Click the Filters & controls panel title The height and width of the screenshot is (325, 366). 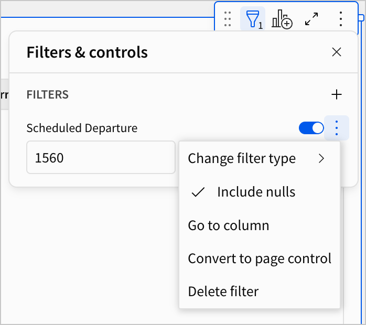(87, 52)
